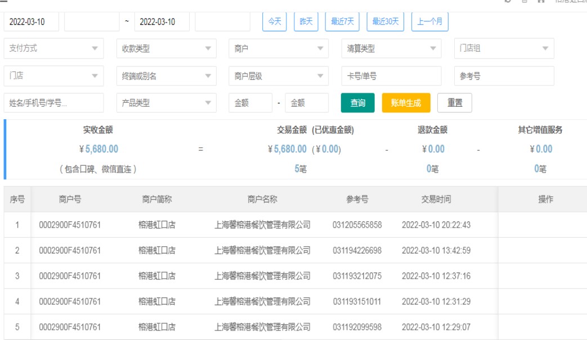This screenshot has height=340, width=587.
Task: Expand the 商户层级 dropdown
Action: pos(279,76)
